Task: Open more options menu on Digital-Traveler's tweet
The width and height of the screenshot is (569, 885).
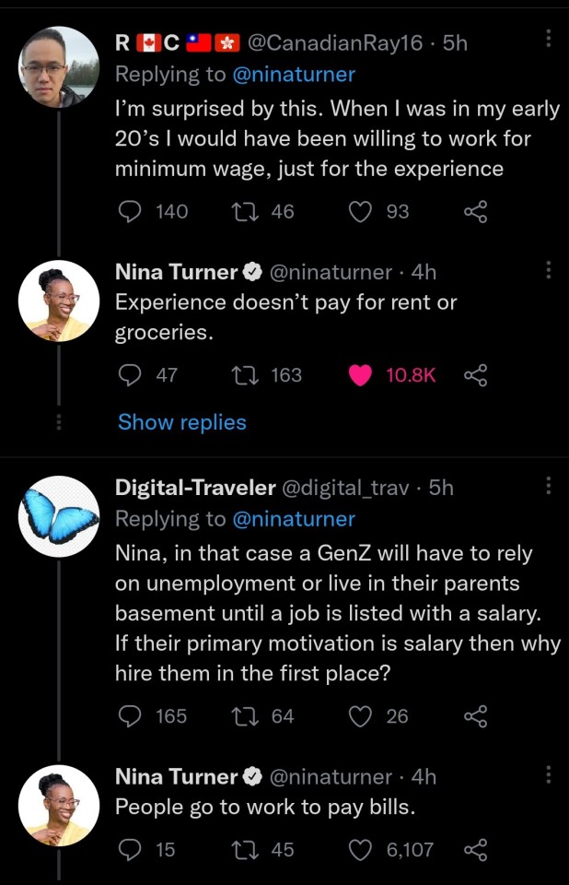Action: pos(549,486)
